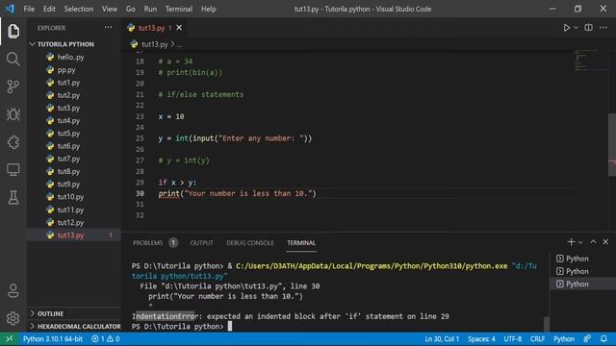
Task: Maximize the panel with the up chevron
Action: 593,242
